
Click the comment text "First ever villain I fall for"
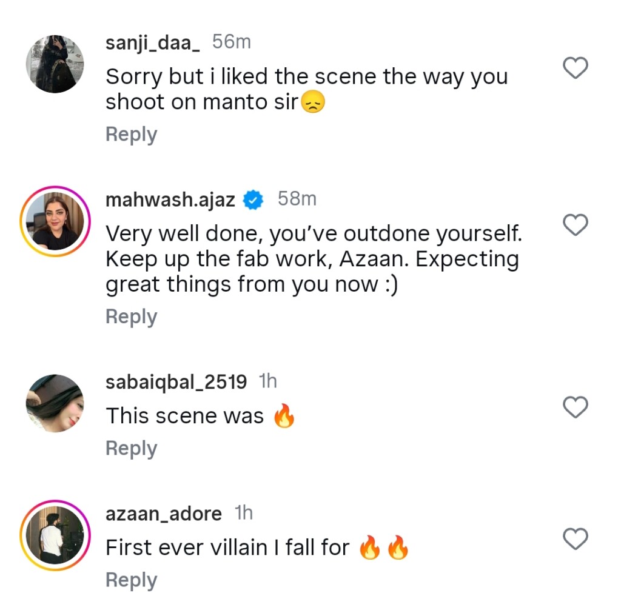(227, 548)
